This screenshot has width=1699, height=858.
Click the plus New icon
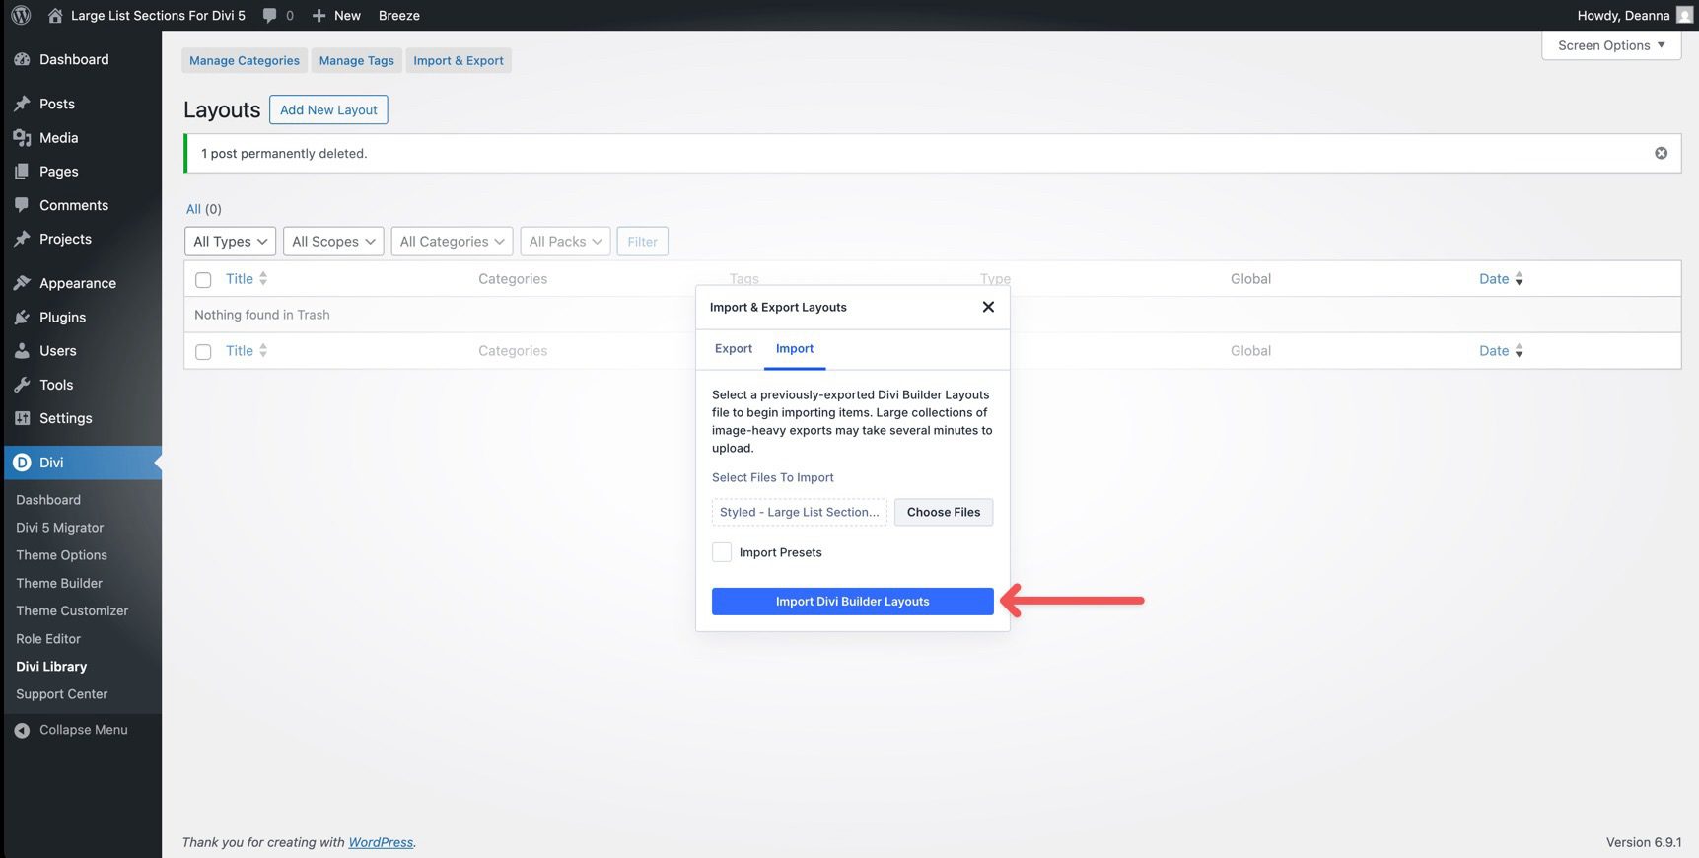click(x=319, y=15)
